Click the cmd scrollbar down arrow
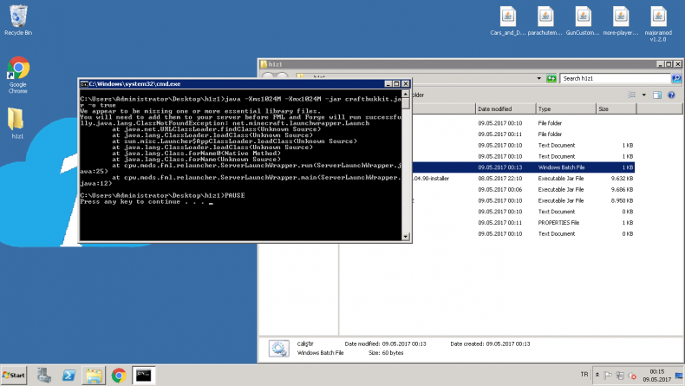 pos(406,237)
